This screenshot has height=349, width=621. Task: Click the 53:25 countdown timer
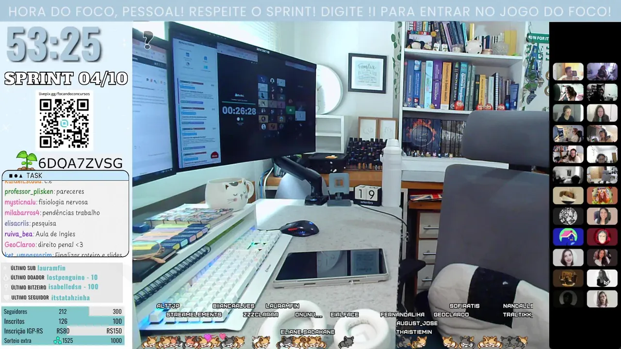[x=53, y=45]
